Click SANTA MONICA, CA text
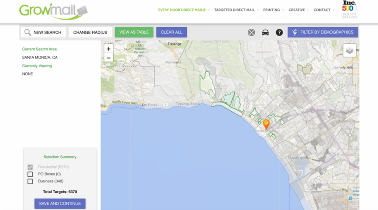378x210 pixels. coord(40,57)
